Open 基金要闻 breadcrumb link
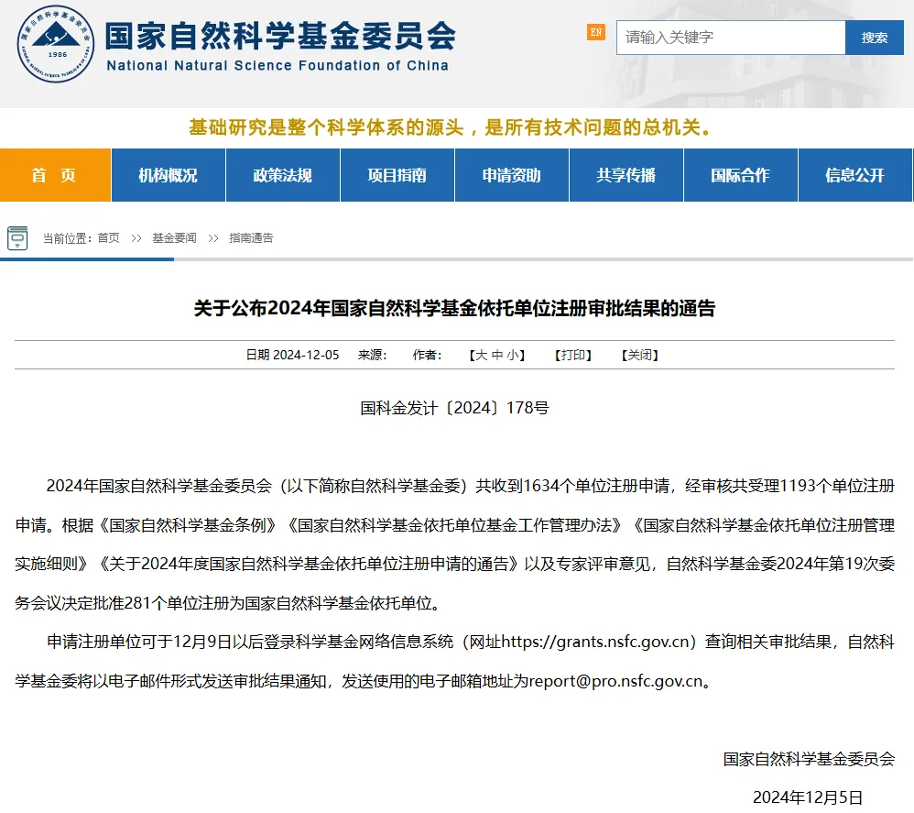 pyautogui.click(x=174, y=238)
